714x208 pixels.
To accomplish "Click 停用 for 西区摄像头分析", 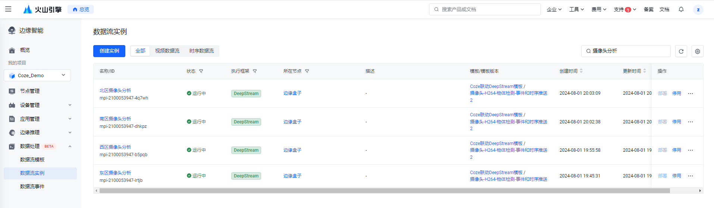I will [x=677, y=150].
